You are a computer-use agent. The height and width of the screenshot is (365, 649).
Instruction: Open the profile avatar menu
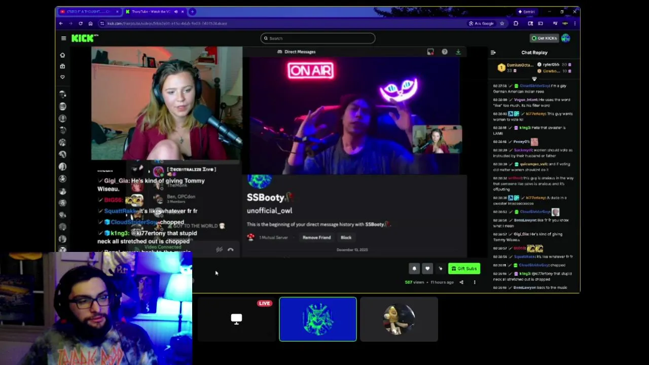566,38
